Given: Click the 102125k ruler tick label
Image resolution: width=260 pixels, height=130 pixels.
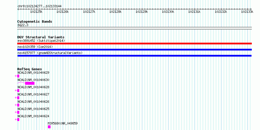Looking at the screenshot, I should [x=36, y=12].
